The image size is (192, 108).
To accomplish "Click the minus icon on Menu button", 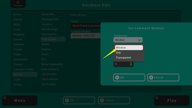I will (x=4, y=98).
